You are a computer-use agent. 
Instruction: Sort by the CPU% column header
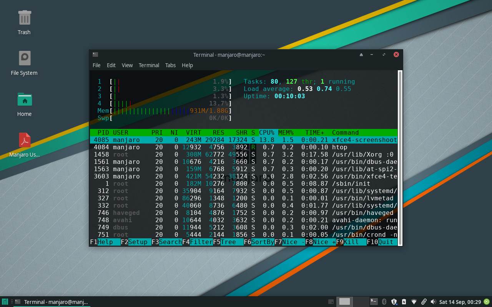(x=267, y=132)
